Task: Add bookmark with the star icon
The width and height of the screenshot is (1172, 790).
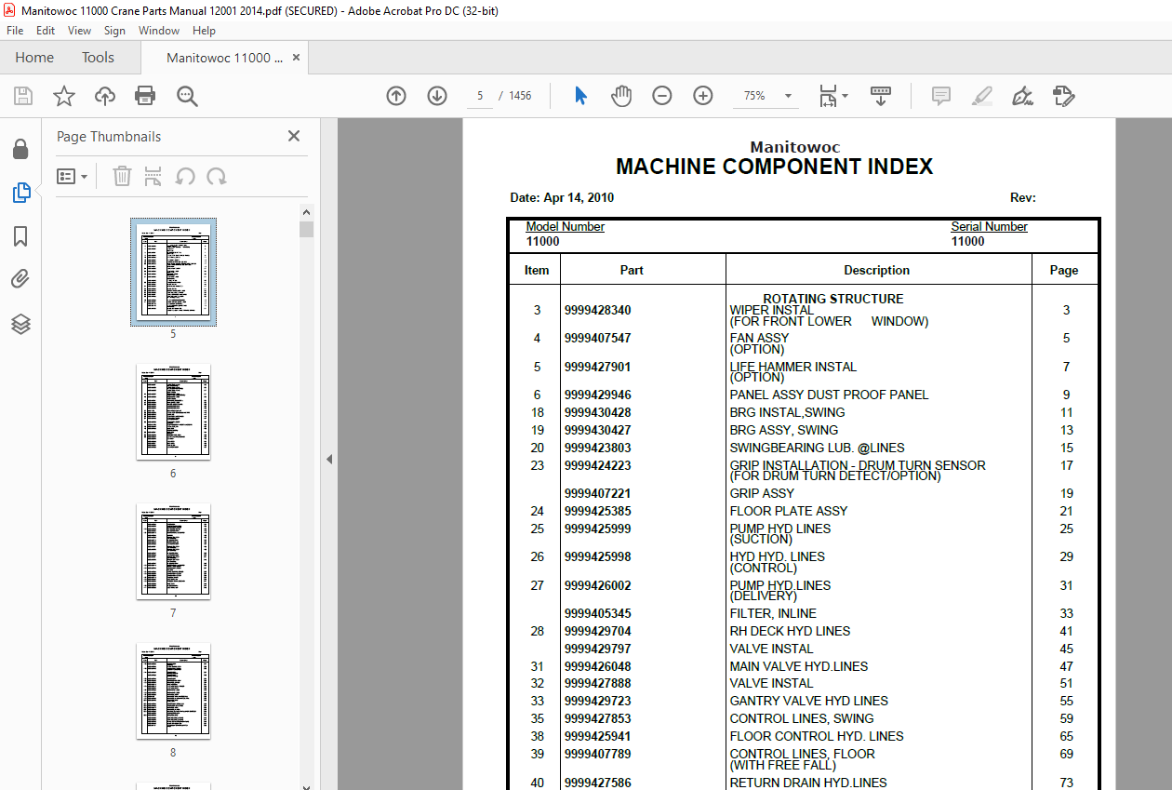Action: pos(63,96)
